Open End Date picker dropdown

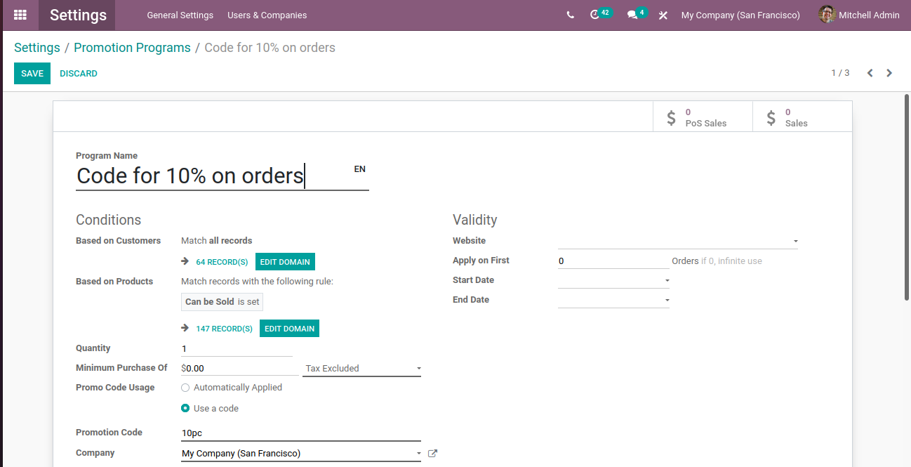point(613,300)
